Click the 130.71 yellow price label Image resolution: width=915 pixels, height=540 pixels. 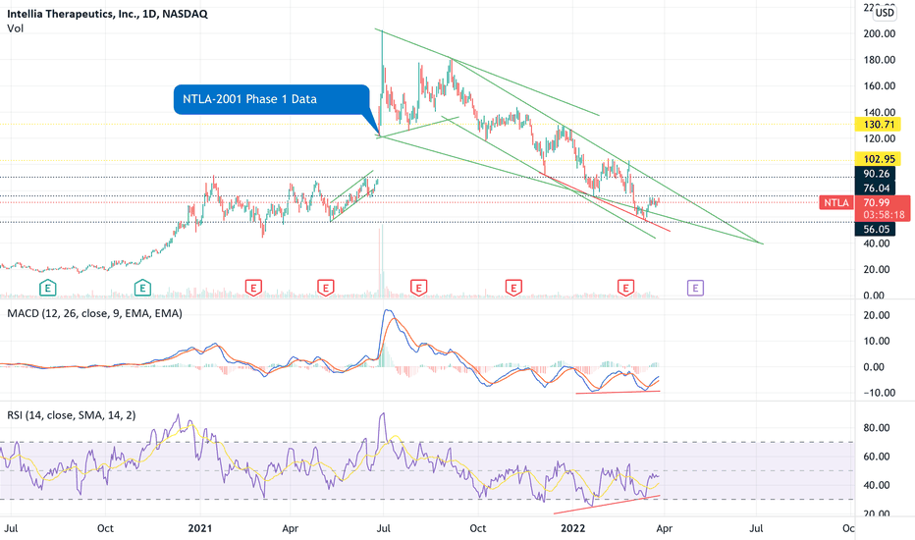pos(879,125)
